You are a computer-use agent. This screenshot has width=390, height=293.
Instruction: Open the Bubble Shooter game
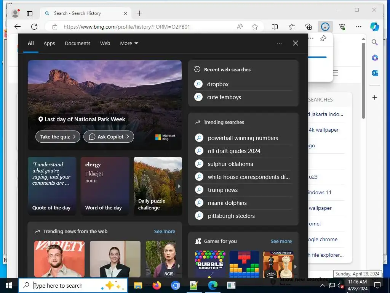[210, 264]
